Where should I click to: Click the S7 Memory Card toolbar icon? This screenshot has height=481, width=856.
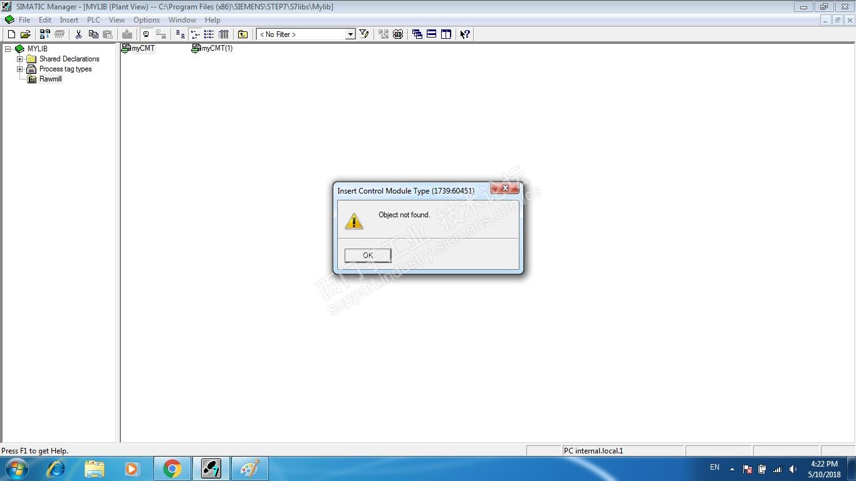coord(60,34)
